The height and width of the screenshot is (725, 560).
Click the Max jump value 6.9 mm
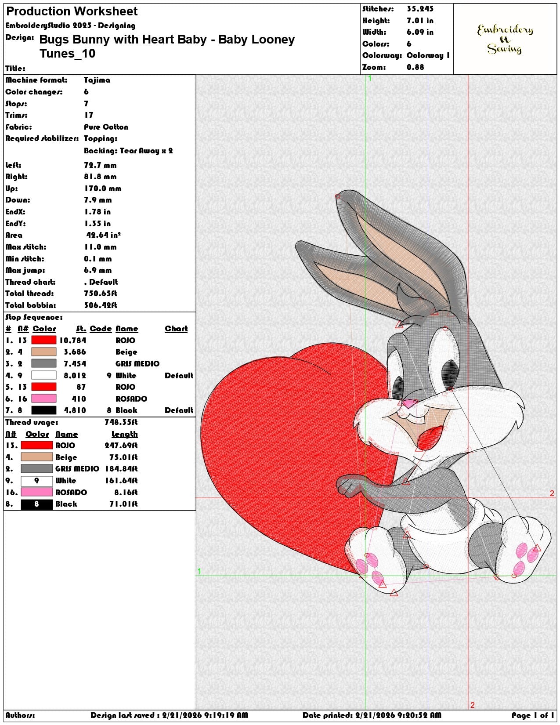pos(98,270)
